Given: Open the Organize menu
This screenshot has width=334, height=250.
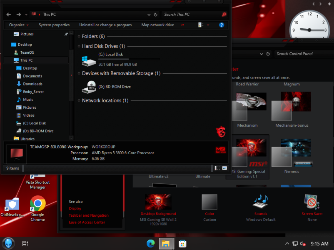Looking at the screenshot, I should [19, 25].
